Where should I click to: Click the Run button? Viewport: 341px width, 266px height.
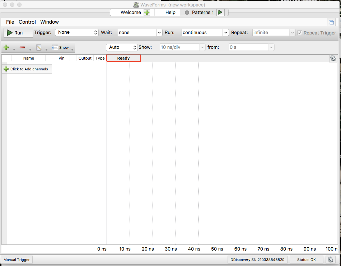pyautogui.click(x=18, y=33)
